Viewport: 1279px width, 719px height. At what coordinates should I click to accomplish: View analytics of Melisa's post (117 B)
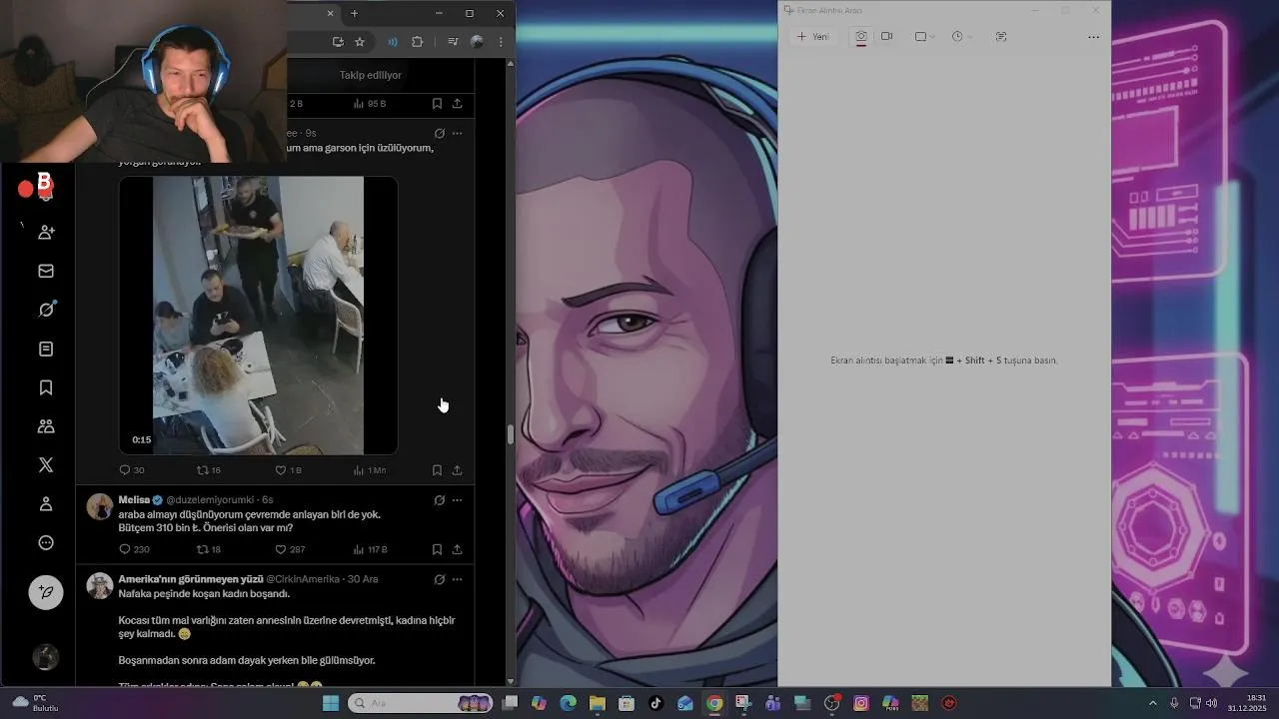coord(369,549)
